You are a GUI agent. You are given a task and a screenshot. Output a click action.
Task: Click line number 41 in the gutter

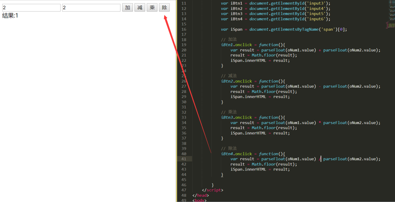pos(184,159)
